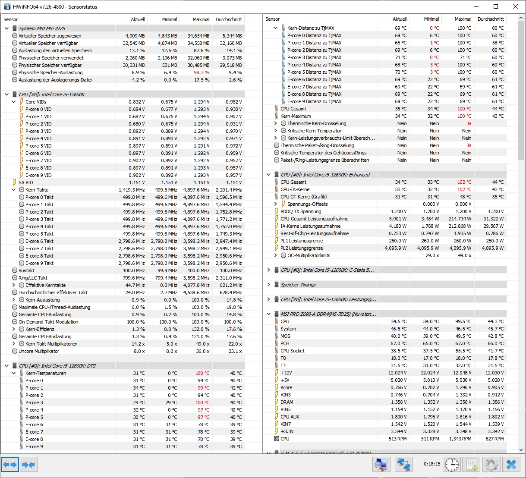The width and height of the screenshot is (526, 478).
Task: Click the lightning icon beside SA VID
Action: [14, 182]
